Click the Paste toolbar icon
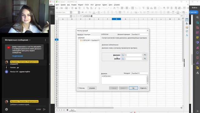The image size is (200, 113). [x=91, y=8]
